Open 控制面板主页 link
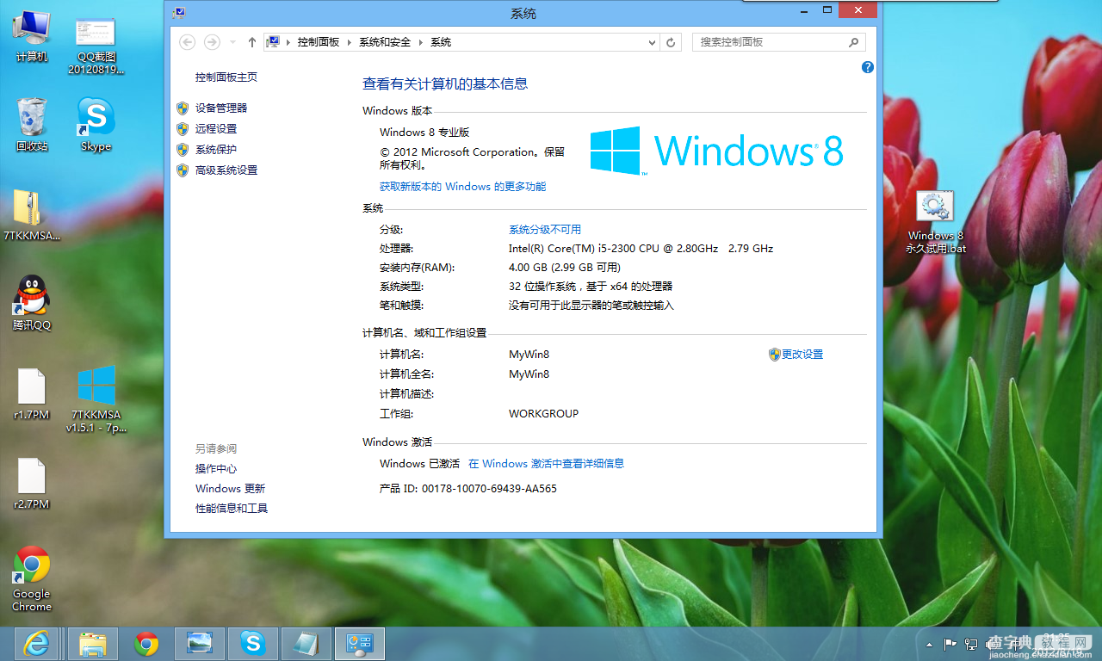 (226, 77)
